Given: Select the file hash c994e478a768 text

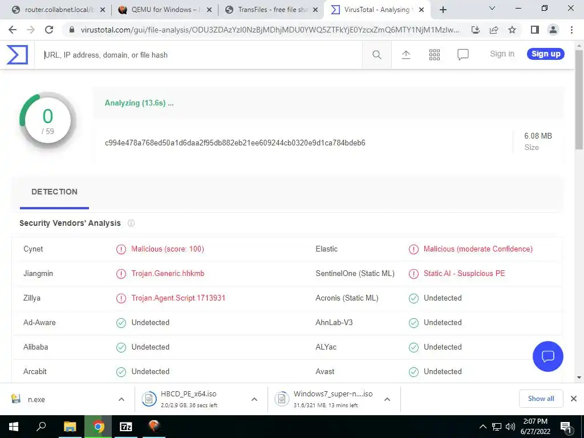Looking at the screenshot, I should 235,143.
